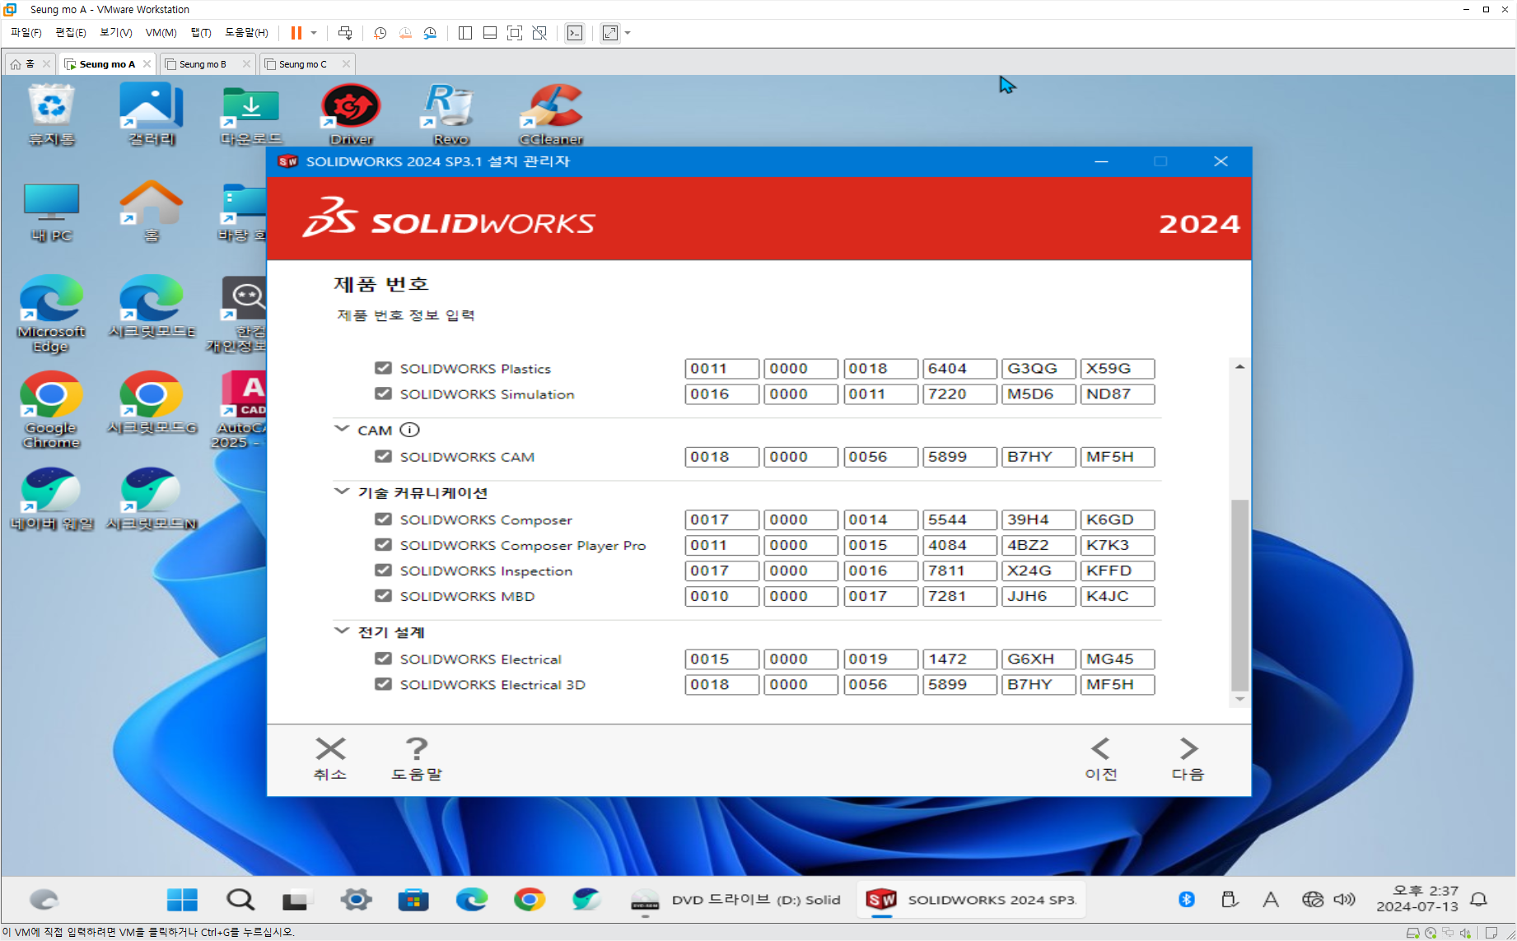The width and height of the screenshot is (1517, 941).
Task: Uncheck the SOLIDWORKS Electrical checkbox
Action: click(x=383, y=659)
